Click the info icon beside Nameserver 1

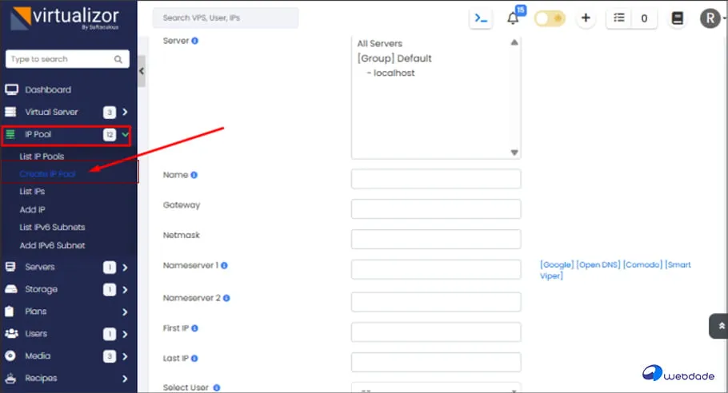[225, 265]
